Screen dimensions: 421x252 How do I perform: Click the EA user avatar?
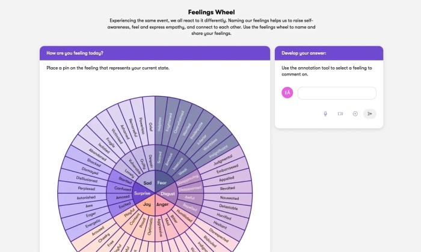tap(287, 93)
